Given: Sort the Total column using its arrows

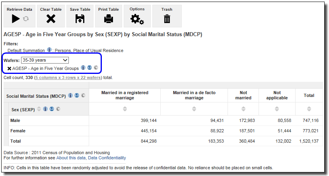Looking at the screenshot, I should [x=309, y=109].
